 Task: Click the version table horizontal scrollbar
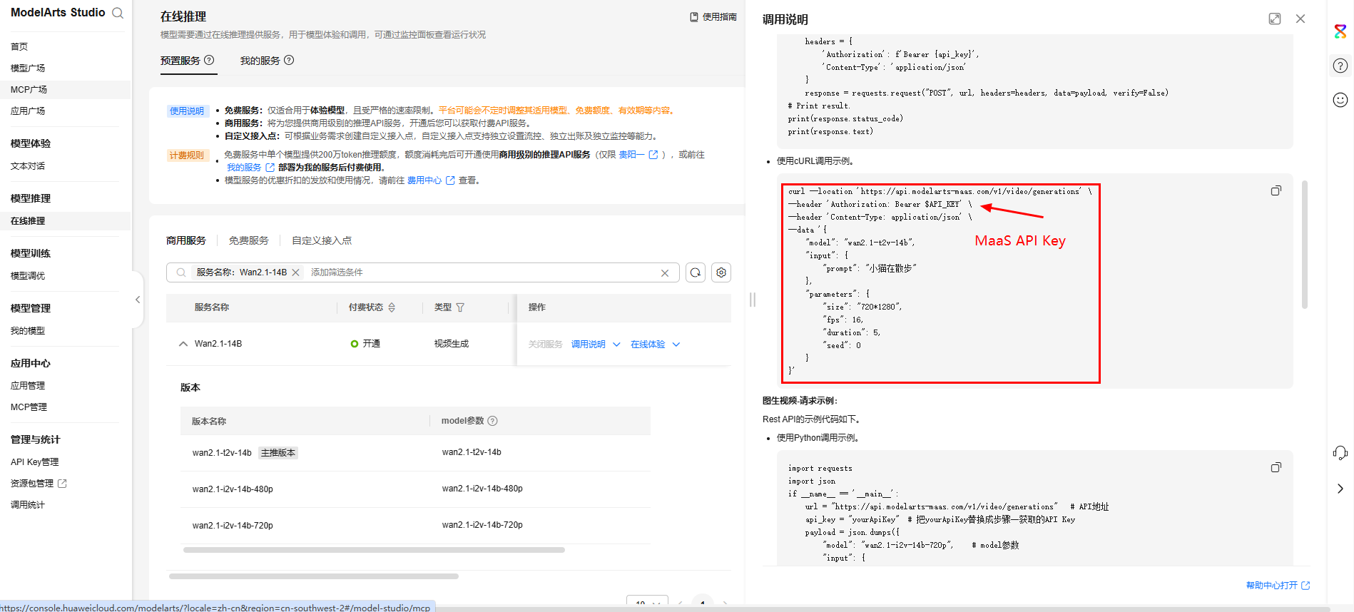(374, 550)
